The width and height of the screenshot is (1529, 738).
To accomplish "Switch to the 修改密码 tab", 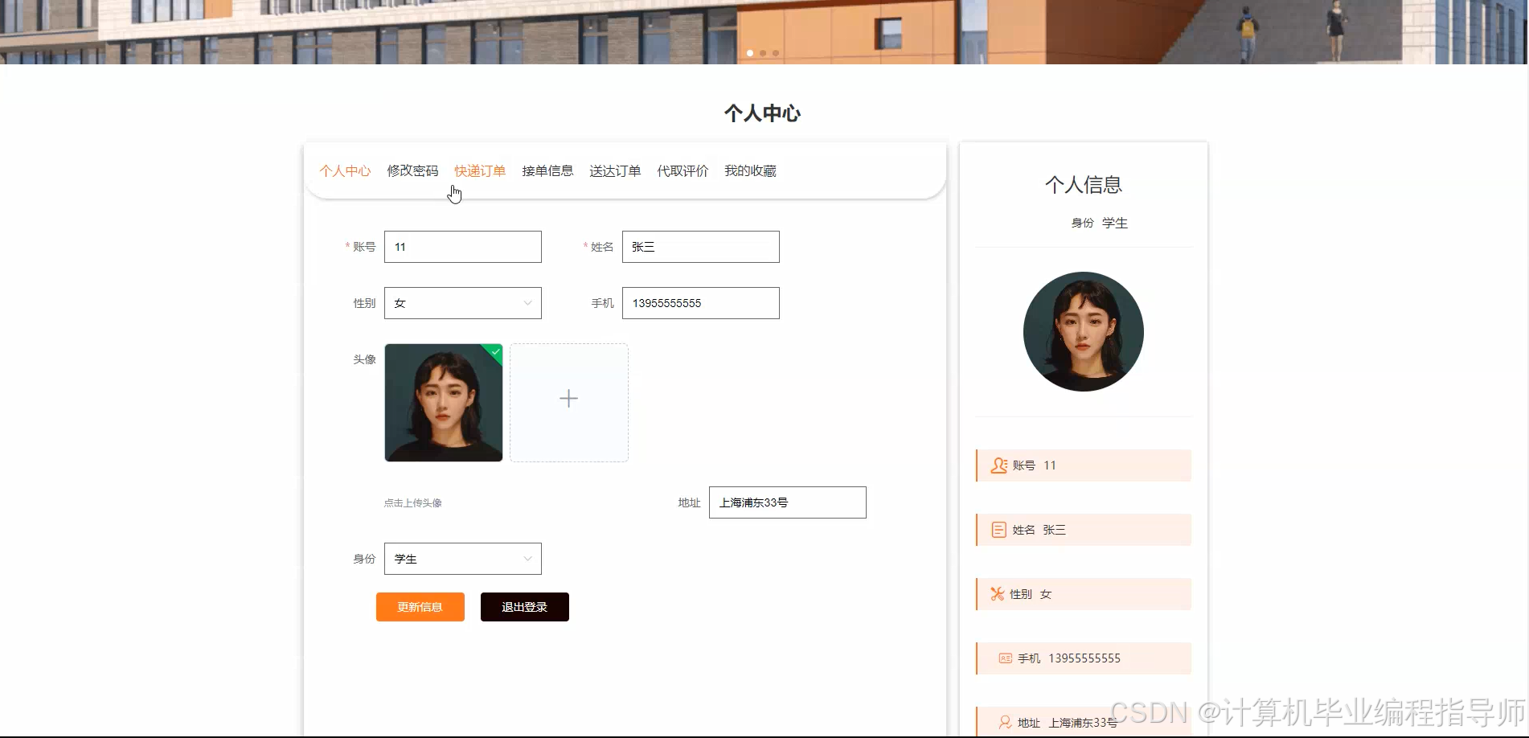I will point(412,170).
